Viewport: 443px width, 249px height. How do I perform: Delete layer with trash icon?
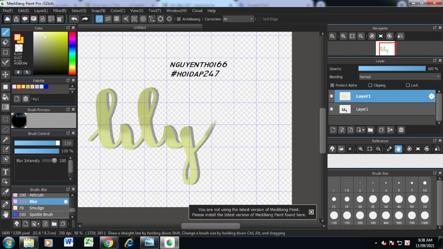coord(401,130)
